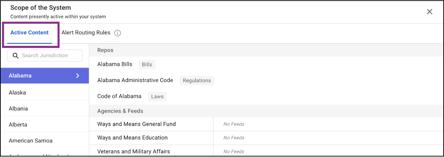This screenshot has height=157, width=444.
Task: Pick Alberta from the jurisdiction list
Action: (x=18, y=124)
